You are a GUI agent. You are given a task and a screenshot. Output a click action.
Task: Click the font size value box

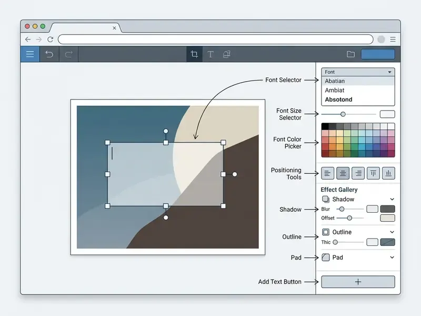pyautogui.click(x=387, y=114)
